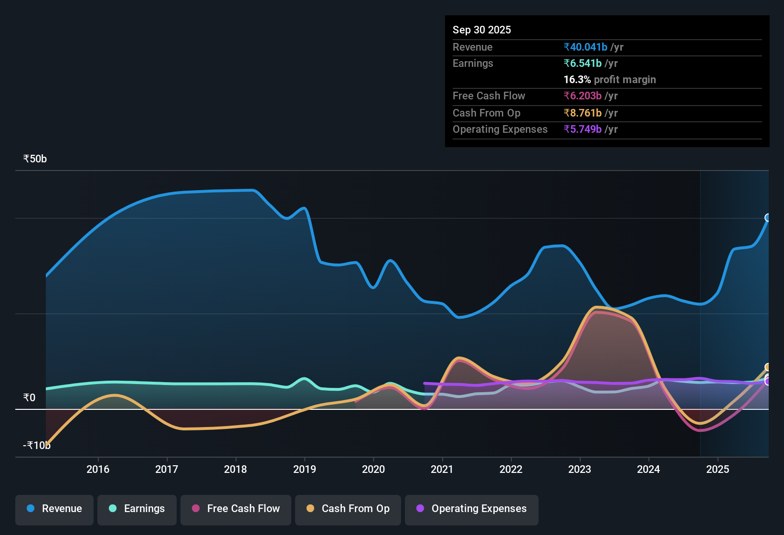
Task: Click the blue Revenue legend dot
Action: 31,508
